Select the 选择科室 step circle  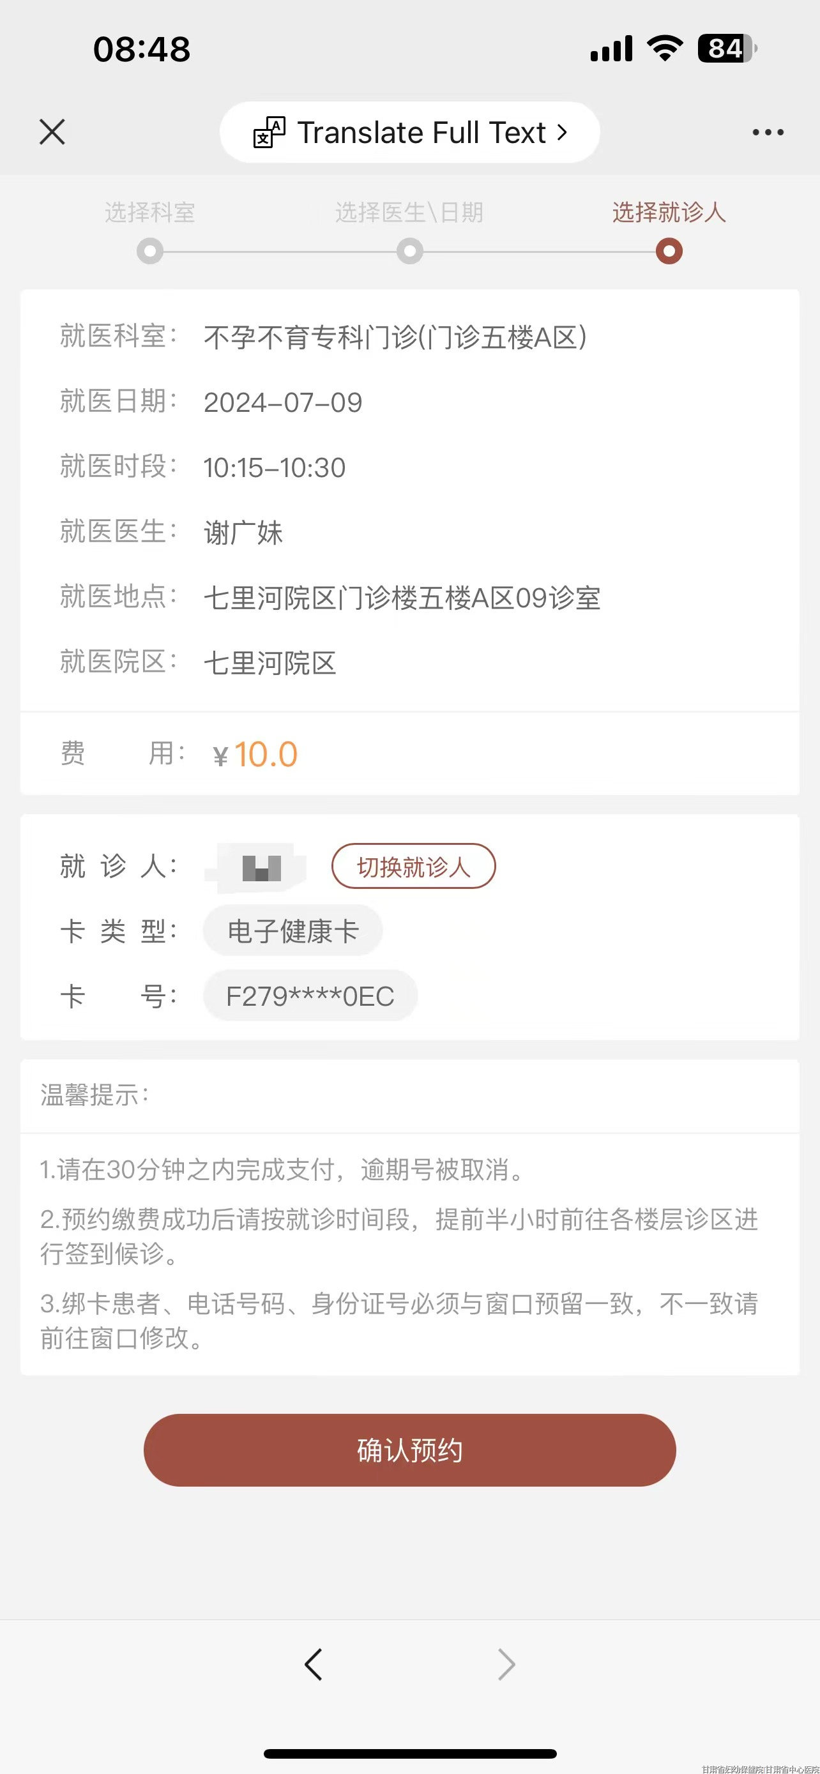point(150,251)
